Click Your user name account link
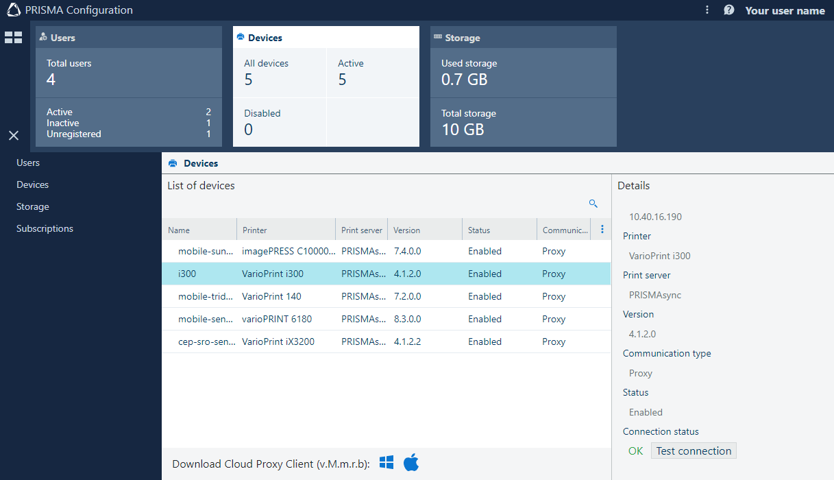 coord(785,10)
